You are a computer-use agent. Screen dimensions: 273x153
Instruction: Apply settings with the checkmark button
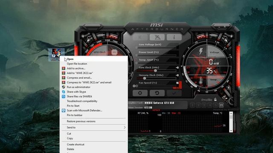[x=174, y=93]
